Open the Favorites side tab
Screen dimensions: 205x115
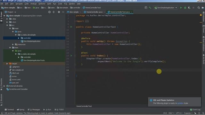click(1, 84)
